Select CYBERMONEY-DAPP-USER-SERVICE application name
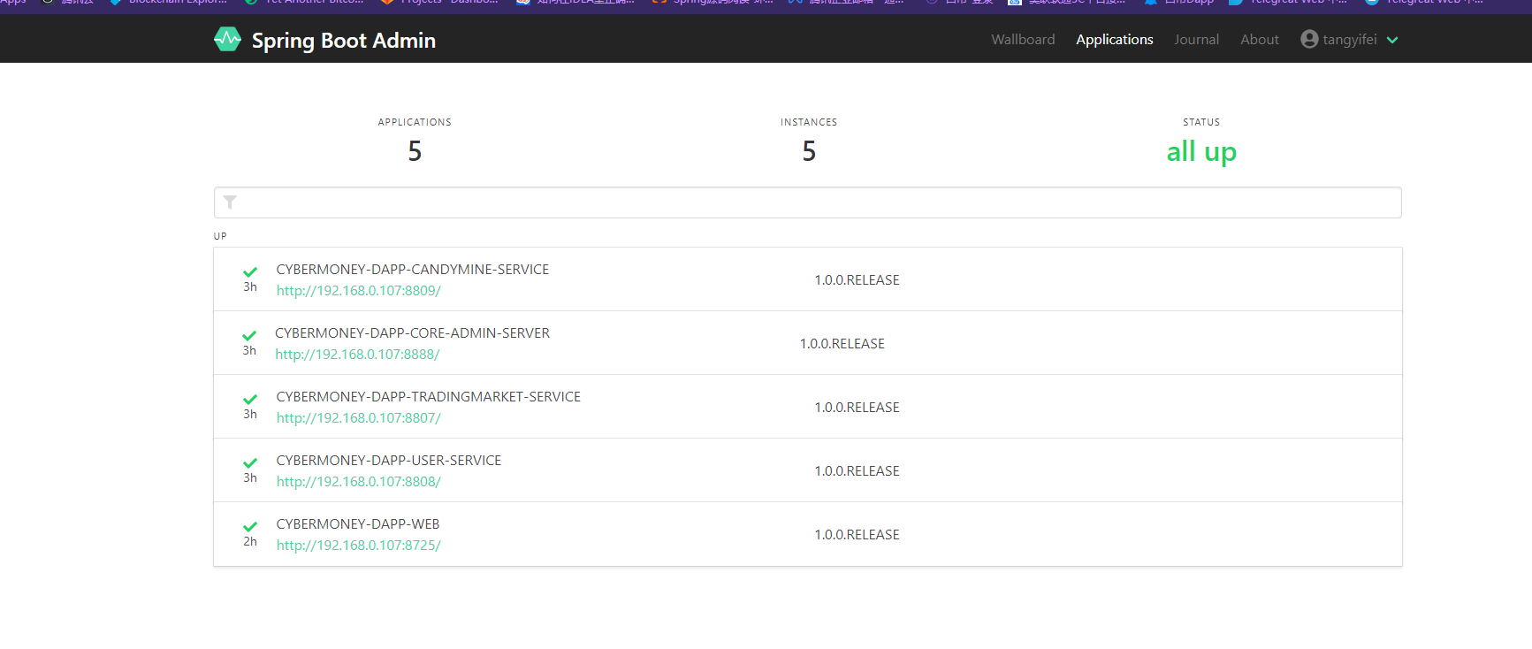This screenshot has height=649, width=1532. tap(389, 461)
